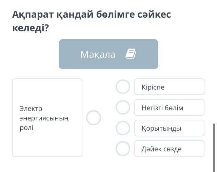Select the Дәйек сөзде answer box
Viewport: 217px width, 172px height.
coord(169,149)
